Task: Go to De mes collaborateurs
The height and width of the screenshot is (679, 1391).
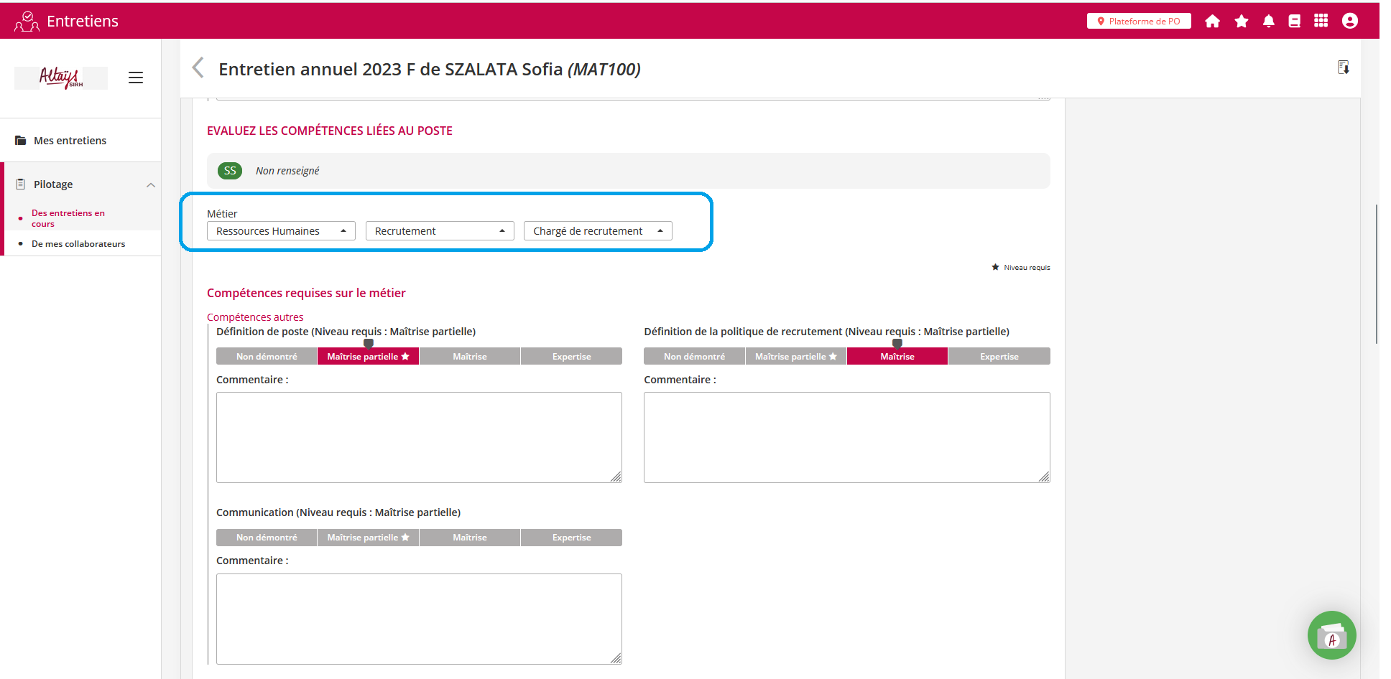Action: [x=78, y=244]
